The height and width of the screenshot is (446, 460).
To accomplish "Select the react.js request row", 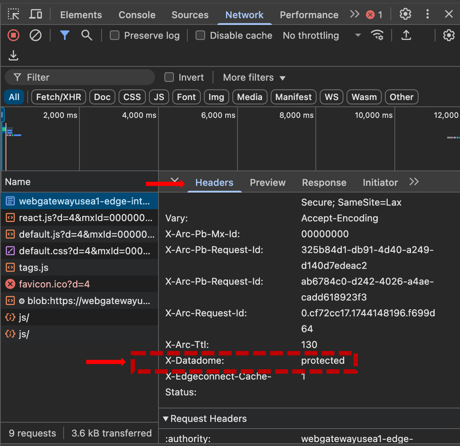I will (79, 218).
